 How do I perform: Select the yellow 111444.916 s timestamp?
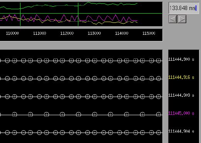click(181, 77)
